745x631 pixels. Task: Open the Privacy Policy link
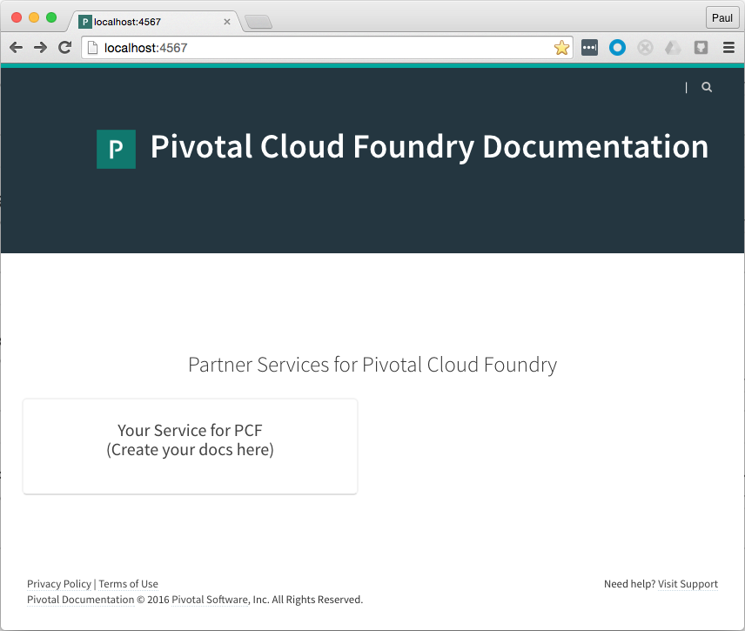point(59,584)
